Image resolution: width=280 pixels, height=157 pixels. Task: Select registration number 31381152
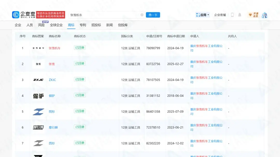153,96
